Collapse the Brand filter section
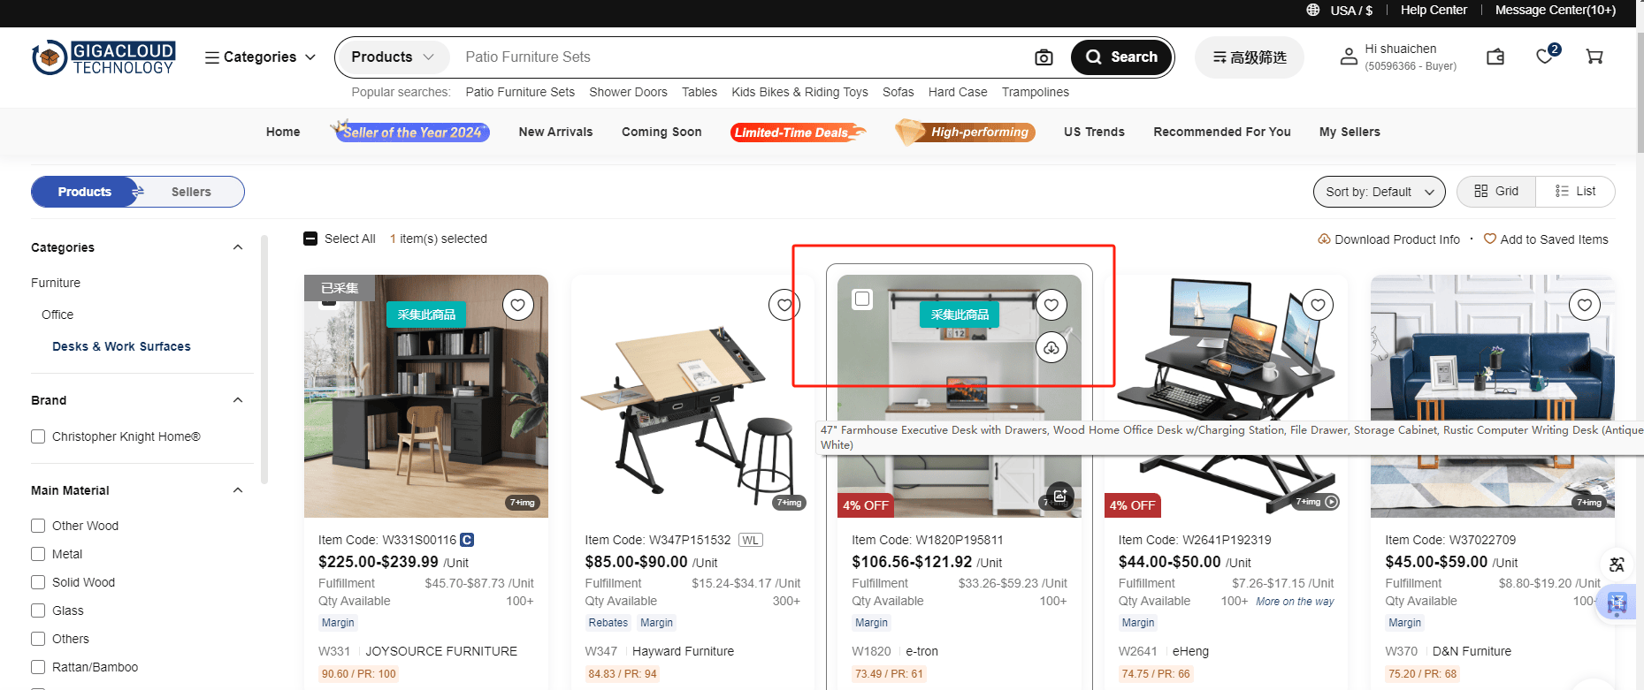Screen dimensions: 1644x690 click(x=238, y=400)
